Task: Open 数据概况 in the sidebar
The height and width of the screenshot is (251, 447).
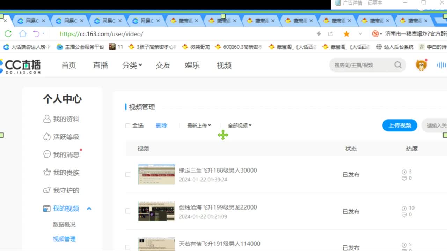Action: tap(64, 224)
